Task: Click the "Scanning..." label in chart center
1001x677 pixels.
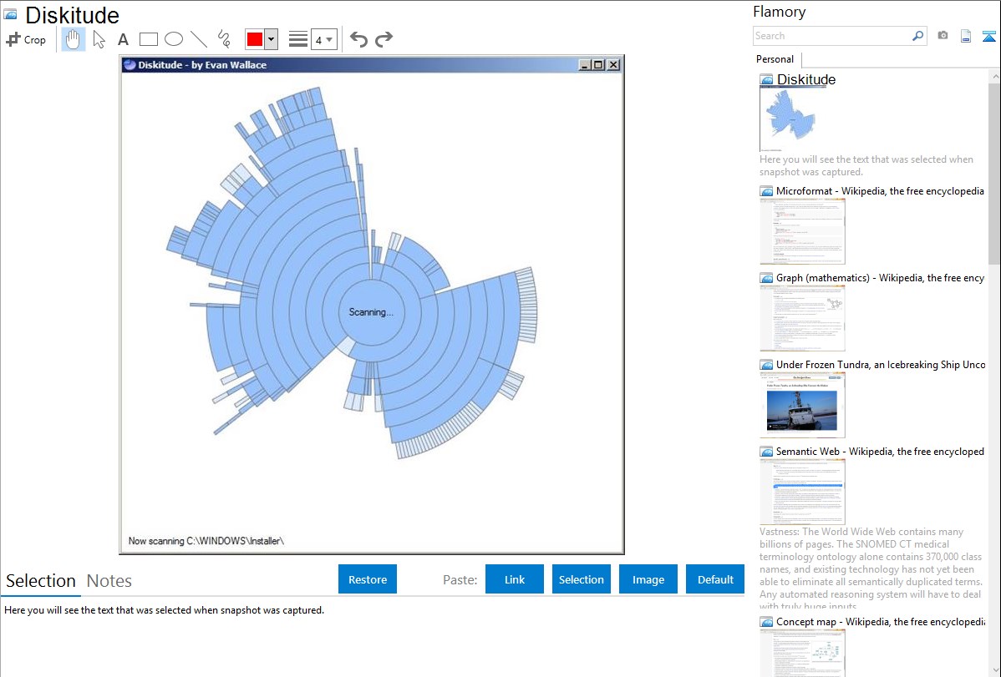Action: [371, 313]
